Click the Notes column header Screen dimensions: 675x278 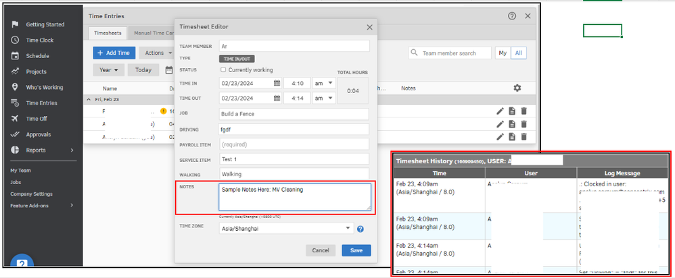pyautogui.click(x=408, y=88)
